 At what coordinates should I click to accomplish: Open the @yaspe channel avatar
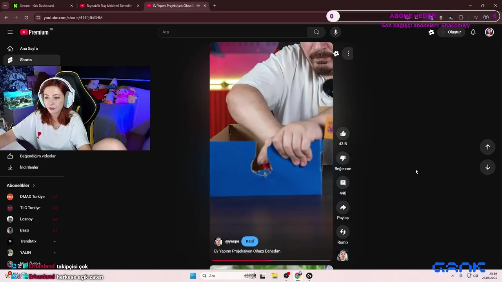click(x=218, y=241)
